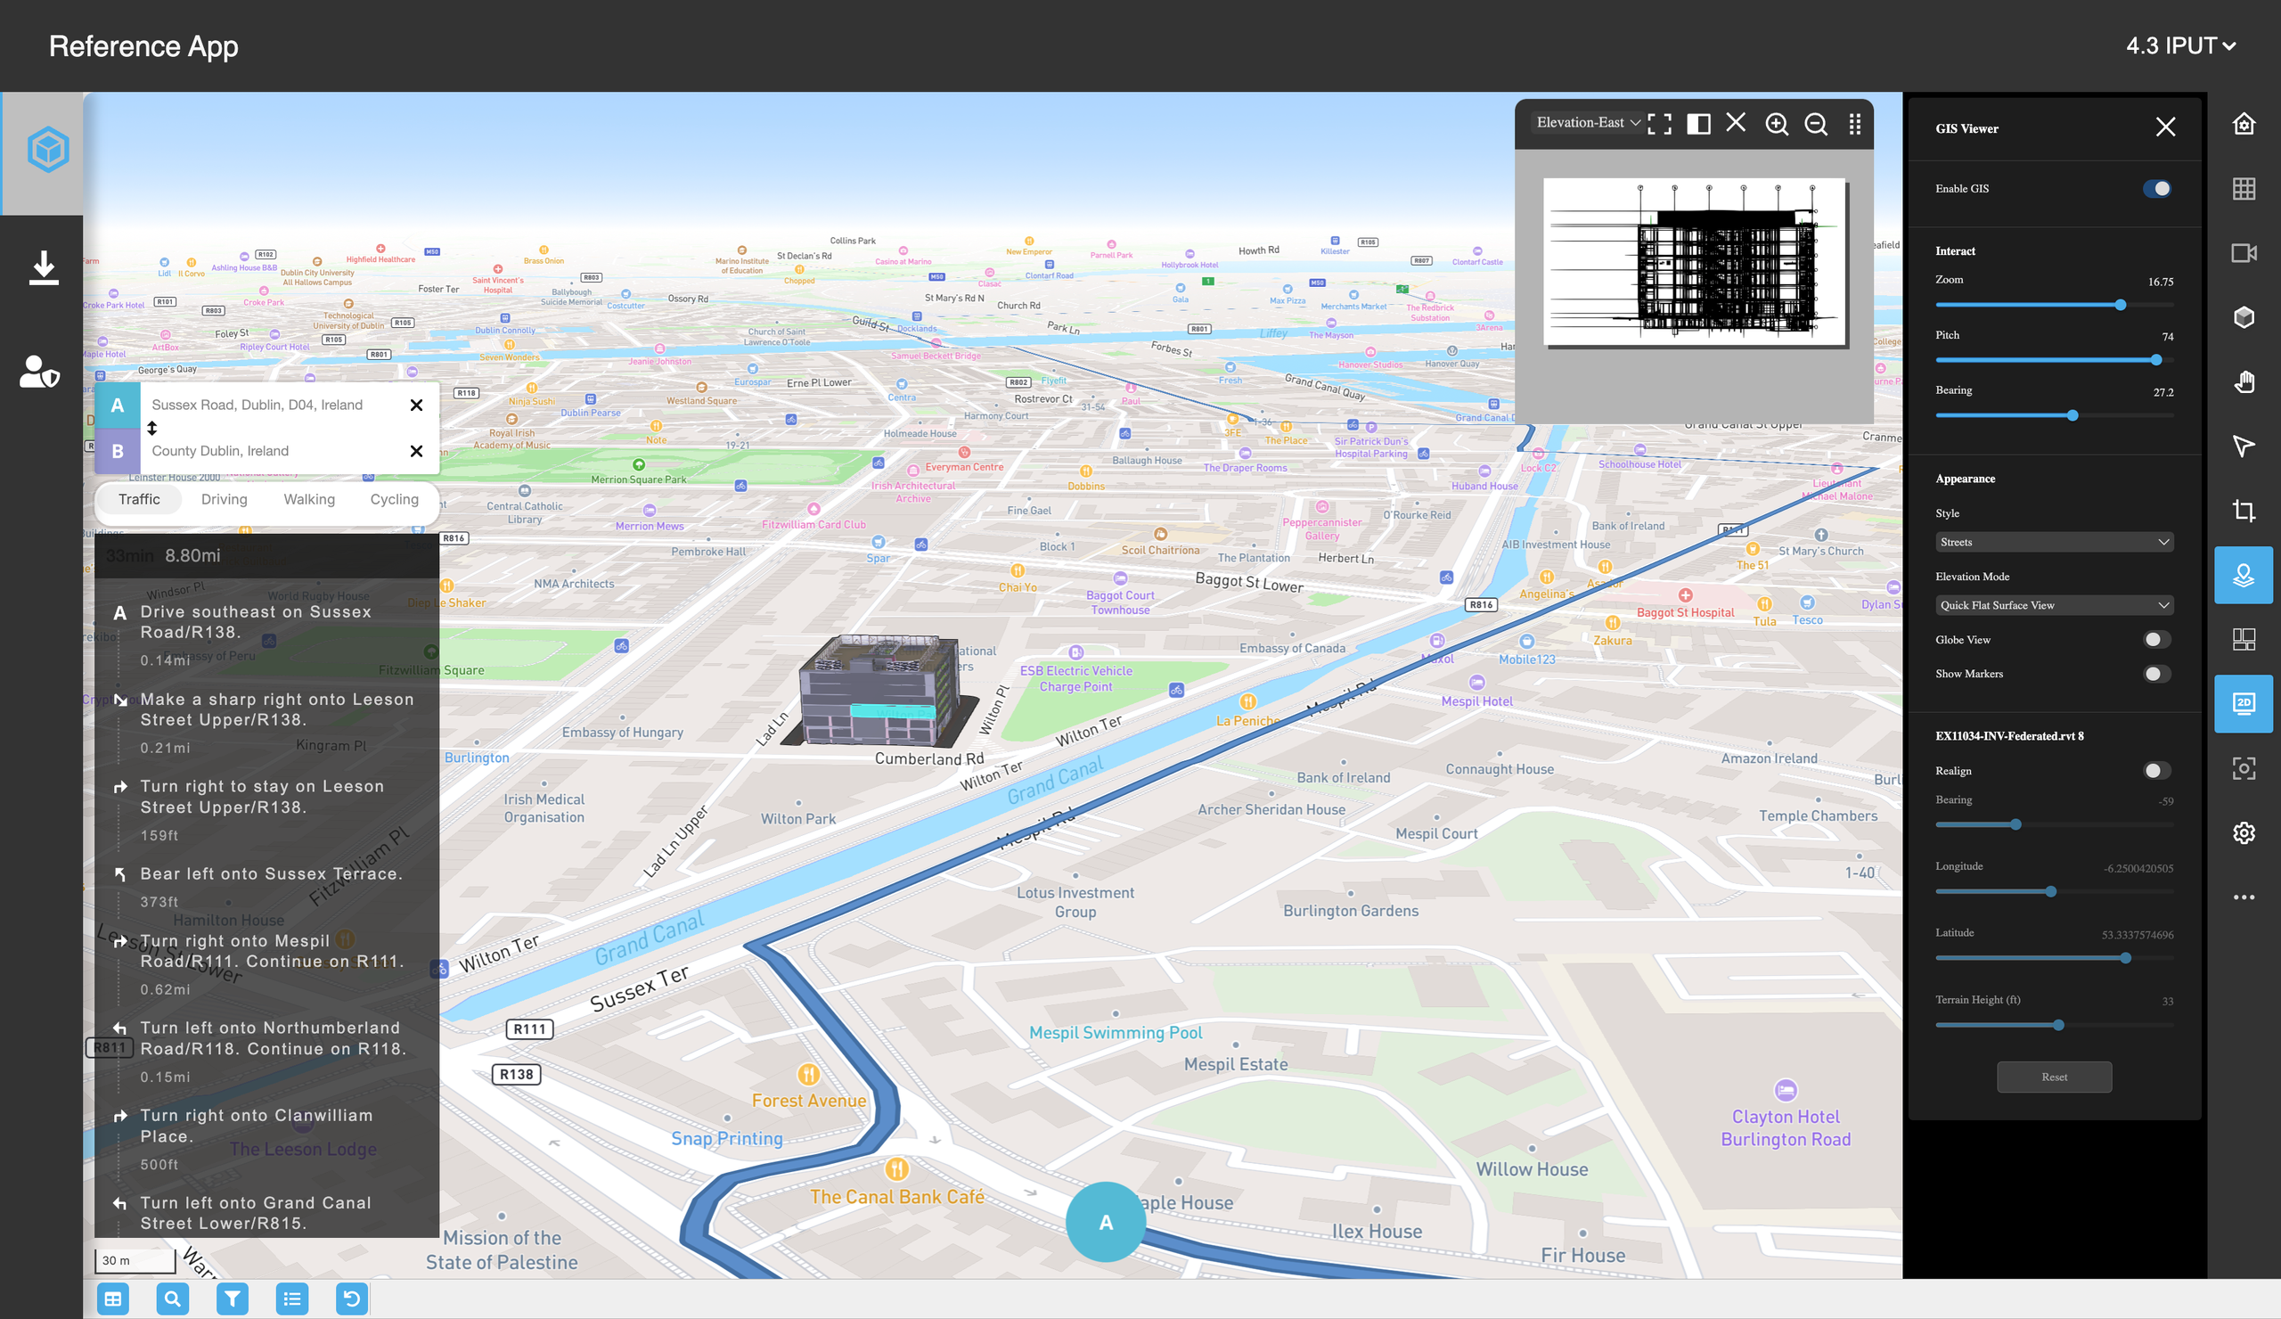The width and height of the screenshot is (2281, 1319).
Task: Enable the Show Markers toggle
Action: (2156, 674)
